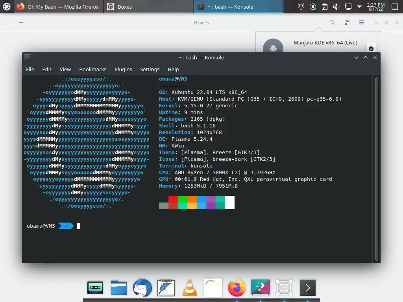Viewport: 403px width, 302px height.
Task: Click the OS: Kubuntu 22.04 LTS line
Action: pyautogui.click(x=203, y=92)
